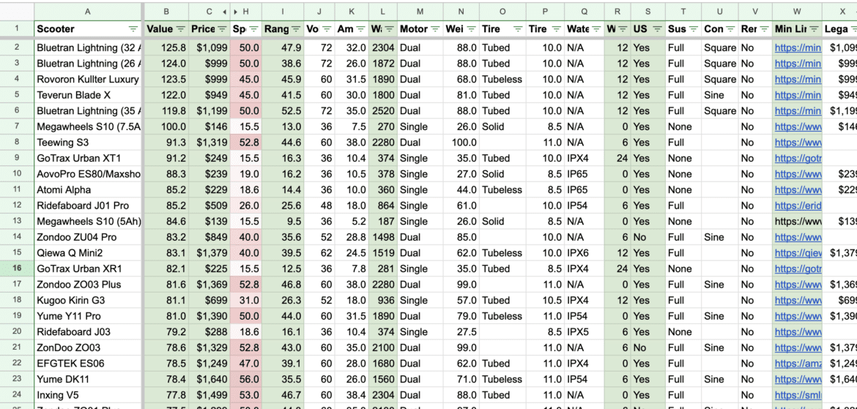Image resolution: width=857 pixels, height=409 pixels.
Task: Select 'No' in US column for Zondoo ZU04 Pro
Action: (648, 237)
